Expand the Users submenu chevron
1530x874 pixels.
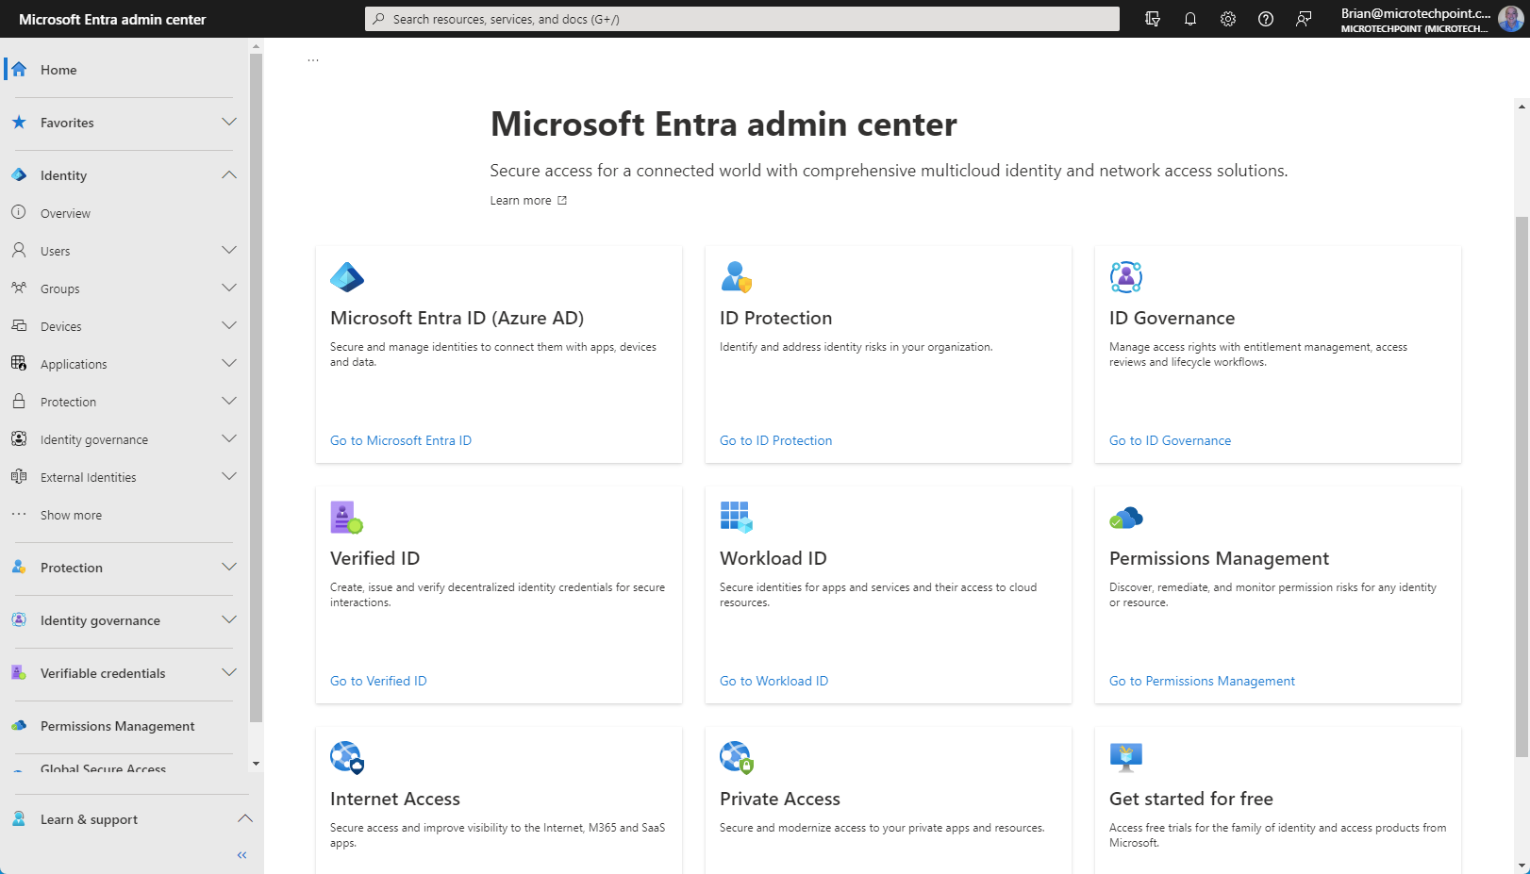point(229,251)
